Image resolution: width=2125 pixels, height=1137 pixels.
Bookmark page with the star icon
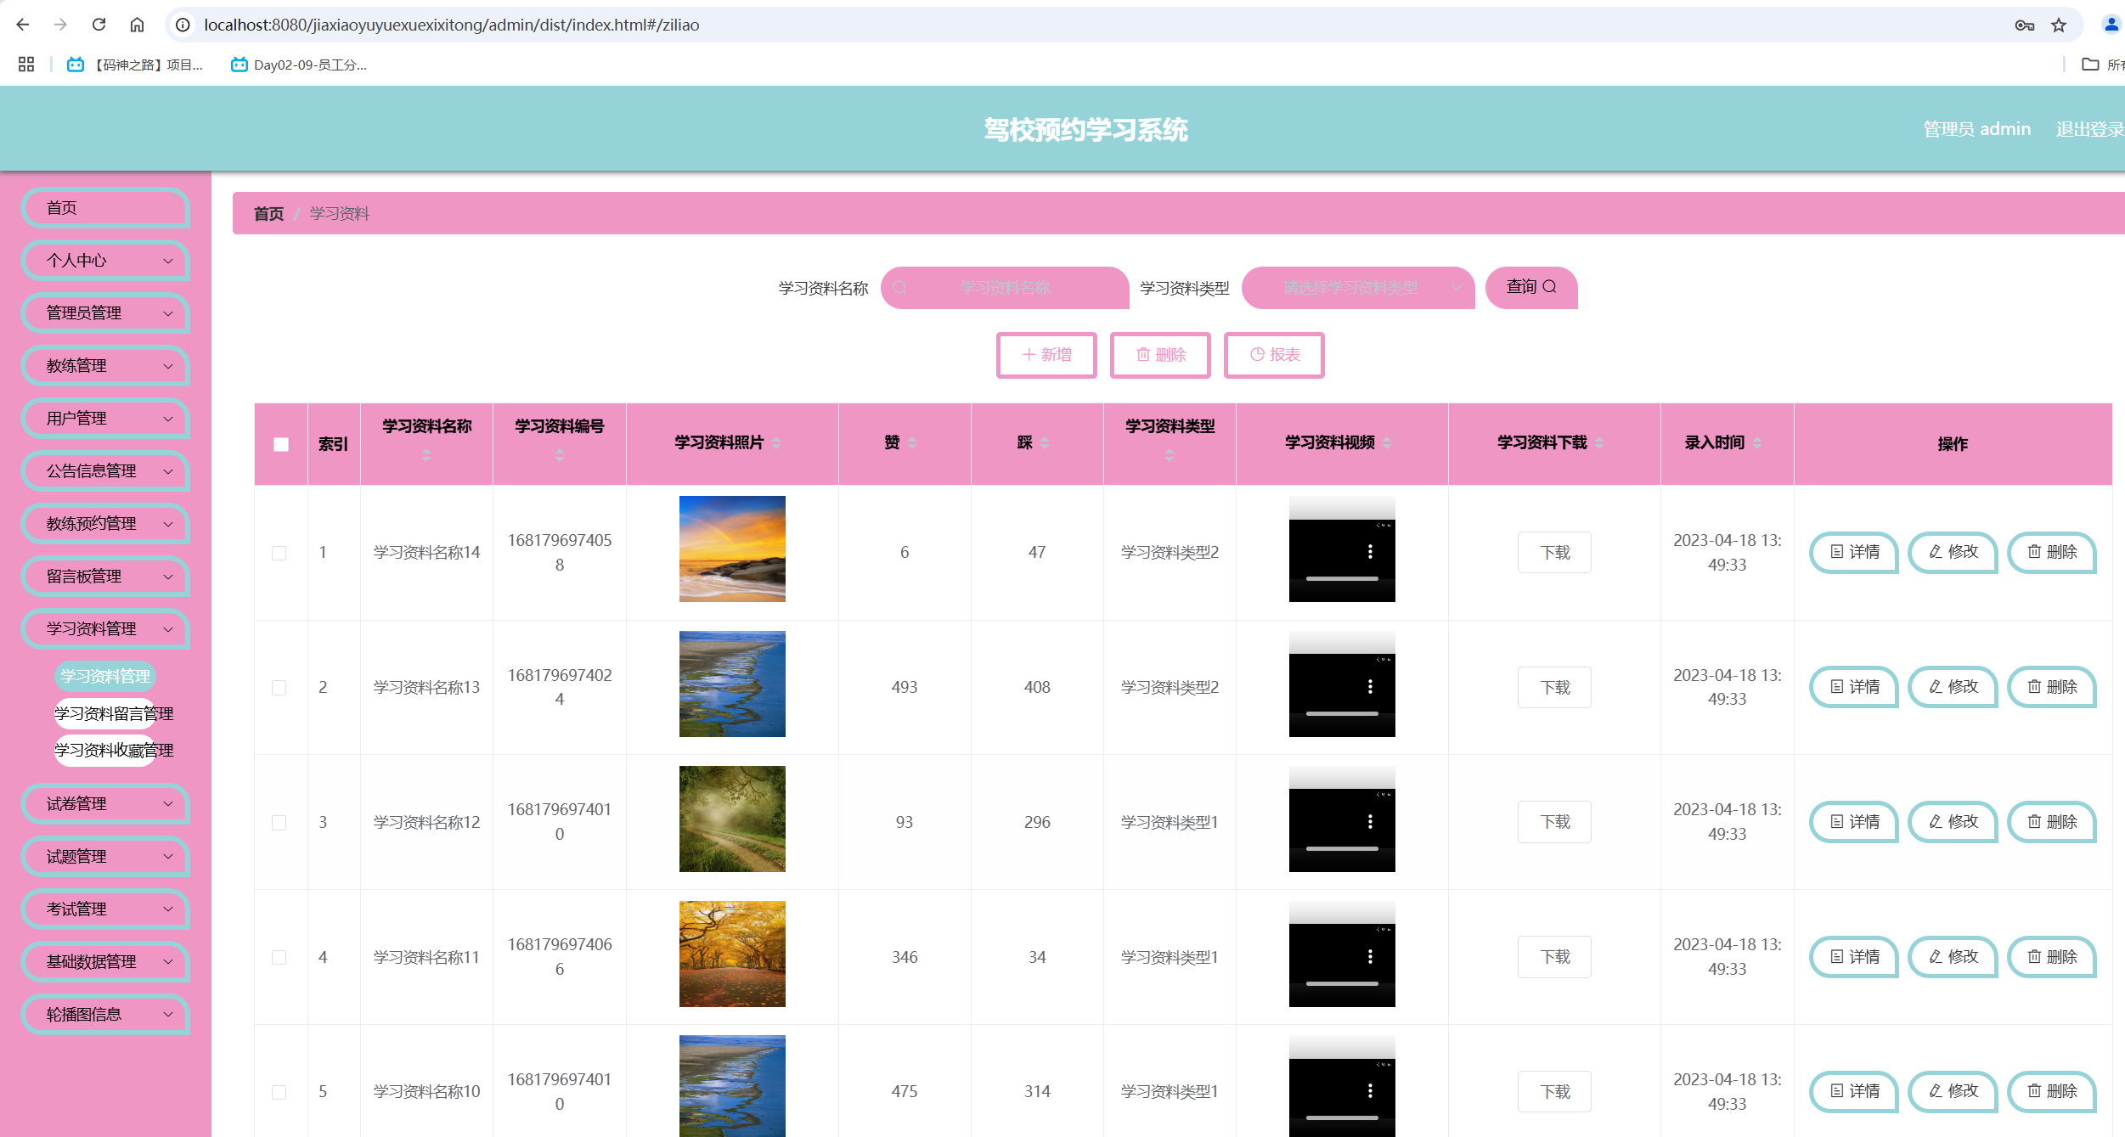point(2058,25)
